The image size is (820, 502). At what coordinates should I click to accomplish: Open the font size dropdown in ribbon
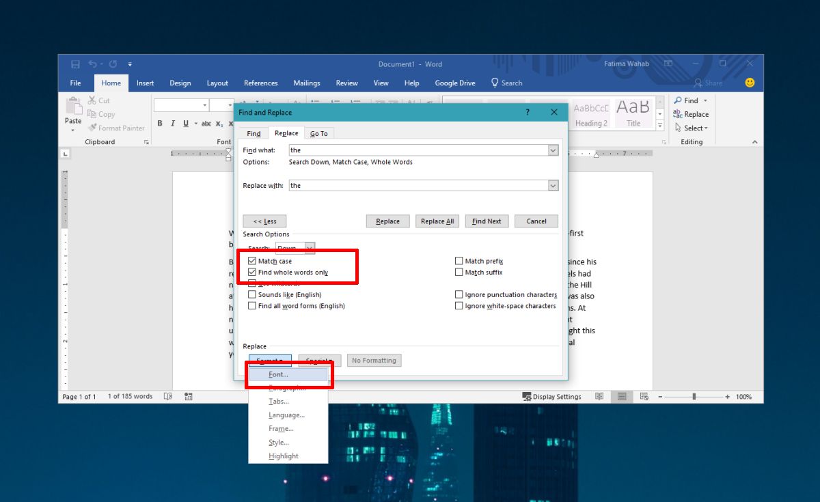click(x=232, y=105)
